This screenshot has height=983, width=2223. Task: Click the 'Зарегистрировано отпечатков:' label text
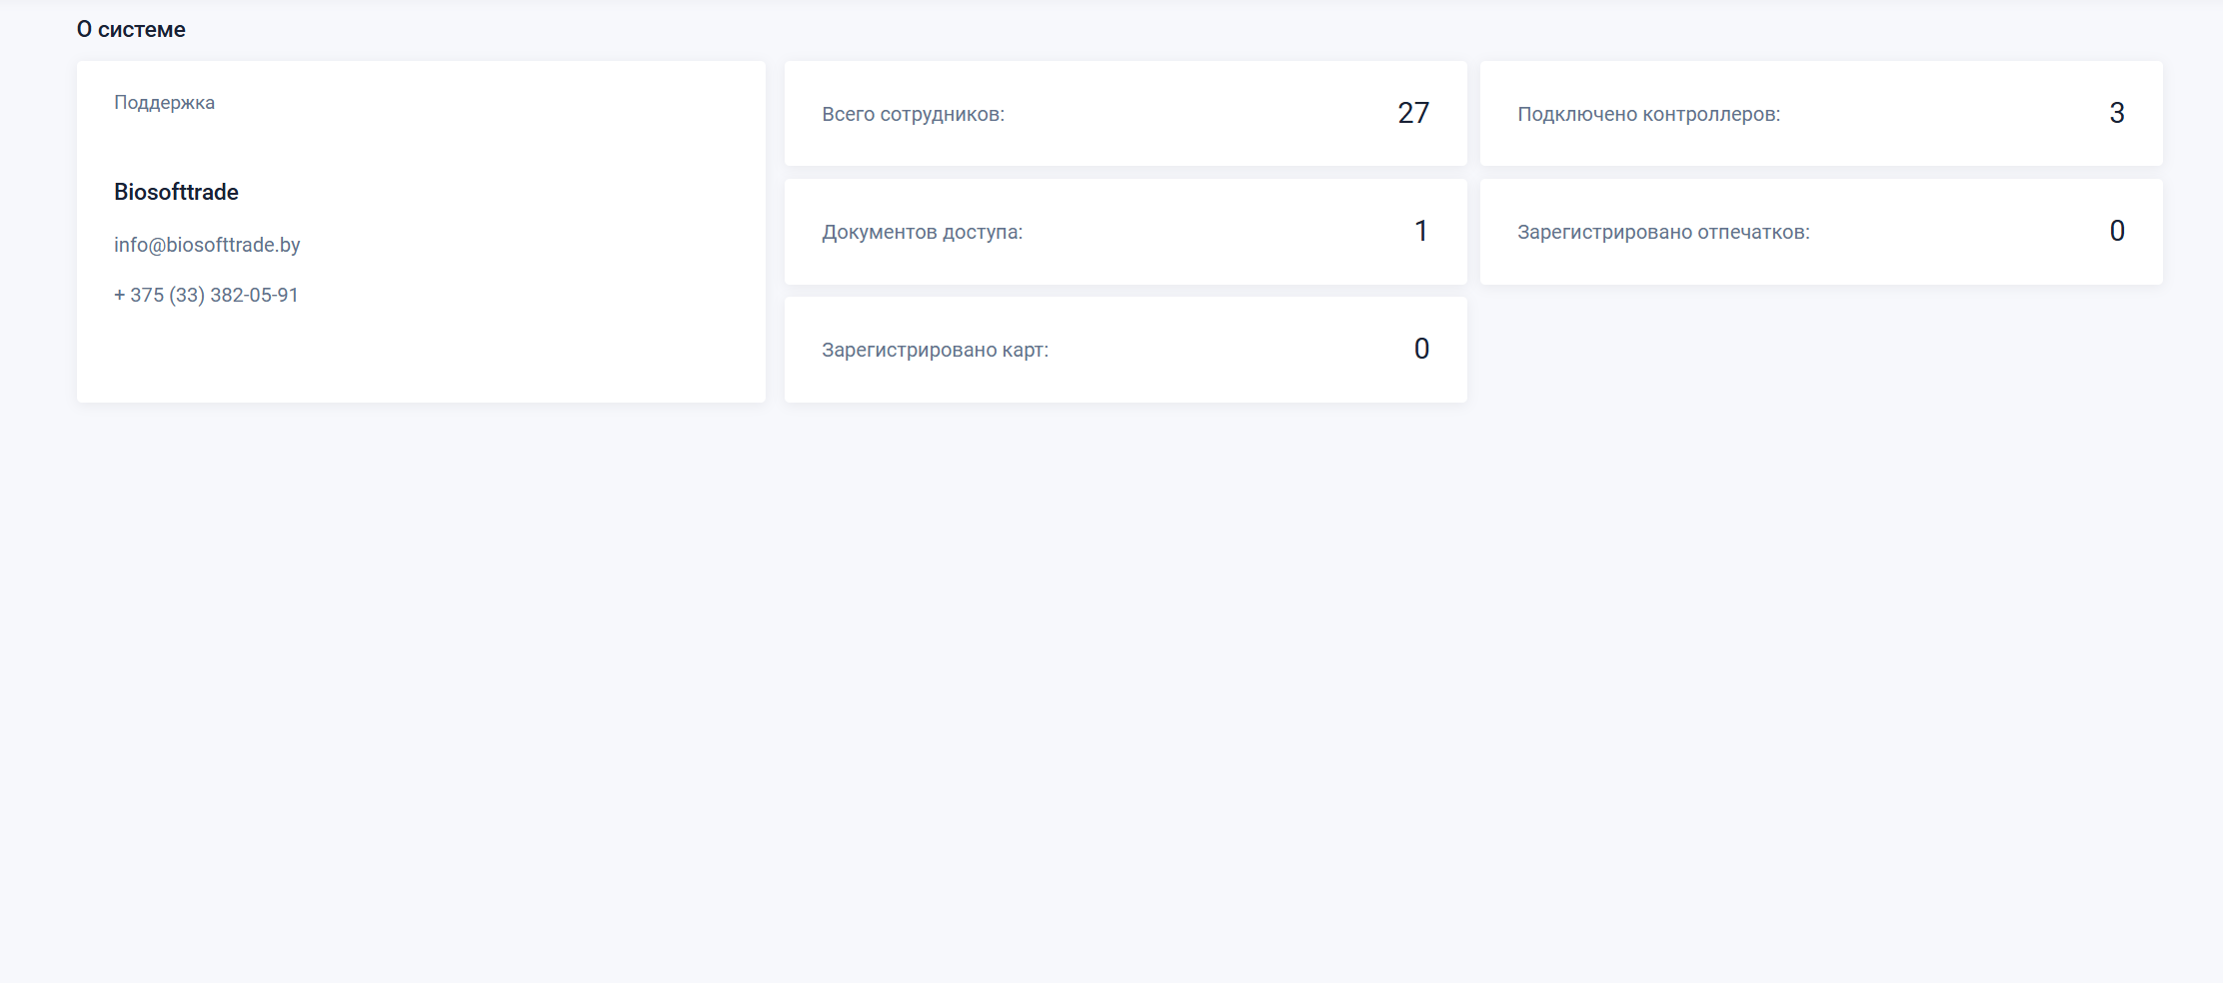[1664, 232]
